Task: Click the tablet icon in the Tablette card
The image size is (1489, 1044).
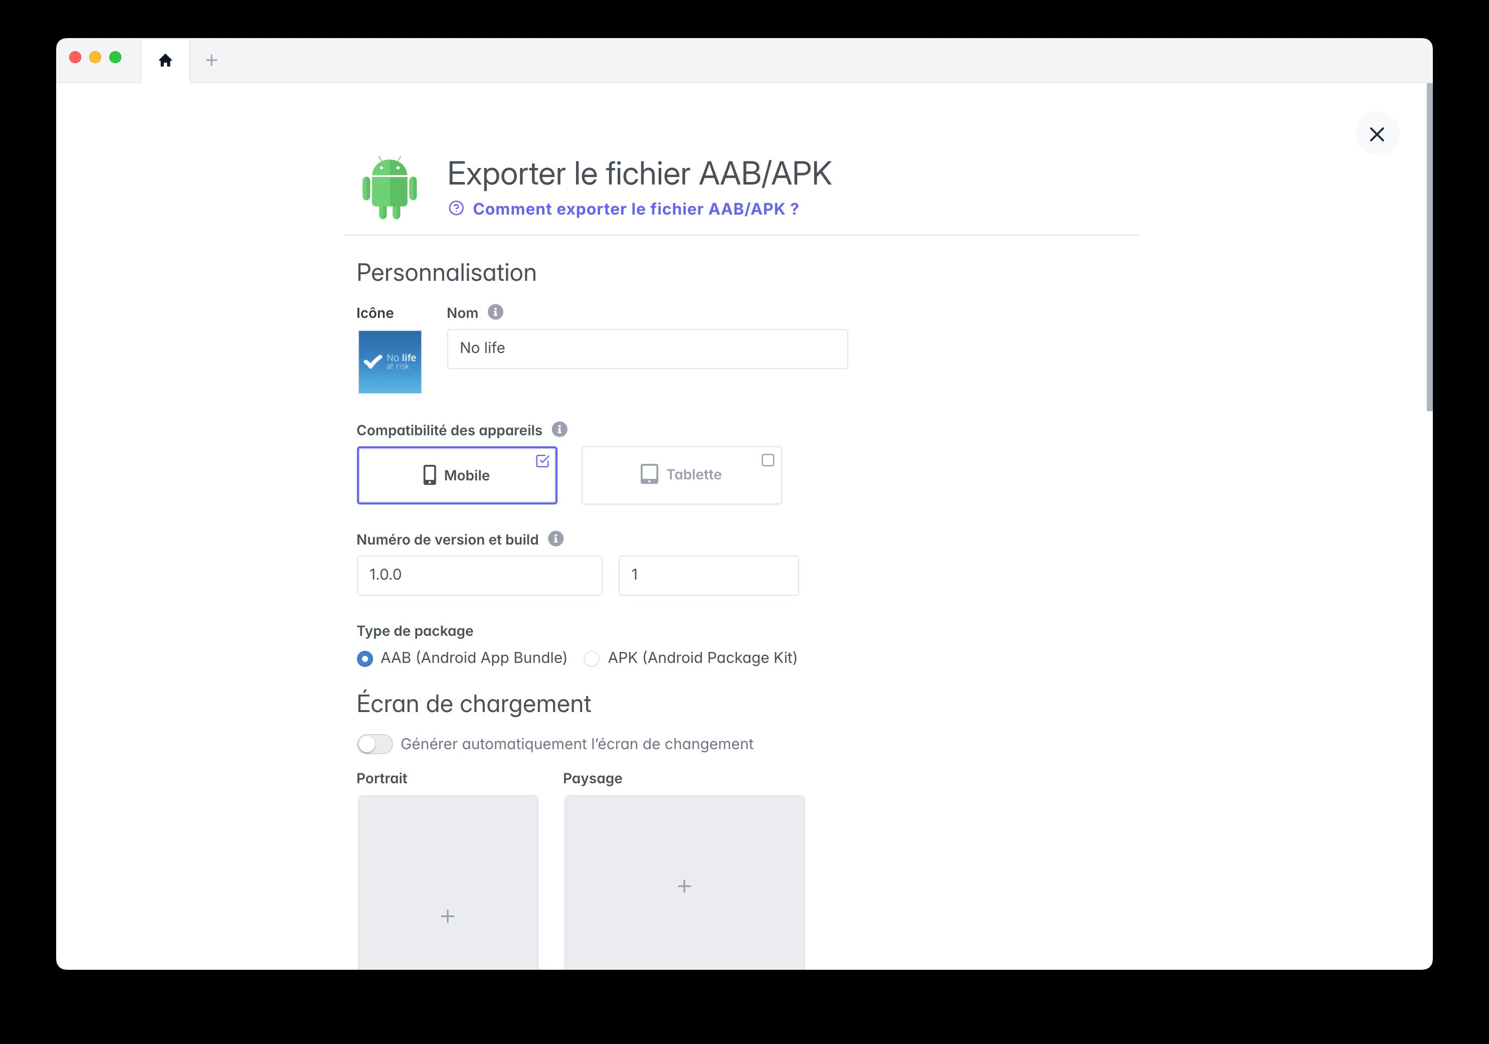Action: coord(649,474)
